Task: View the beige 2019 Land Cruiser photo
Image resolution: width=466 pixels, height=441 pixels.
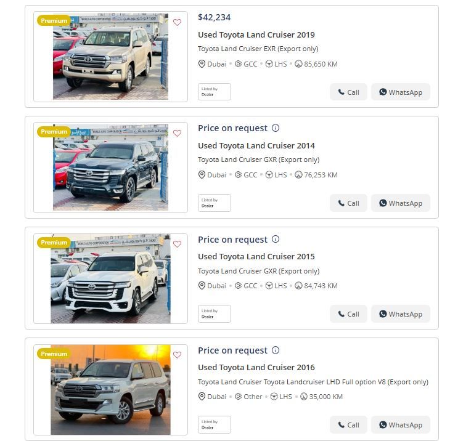Action: click(x=110, y=57)
